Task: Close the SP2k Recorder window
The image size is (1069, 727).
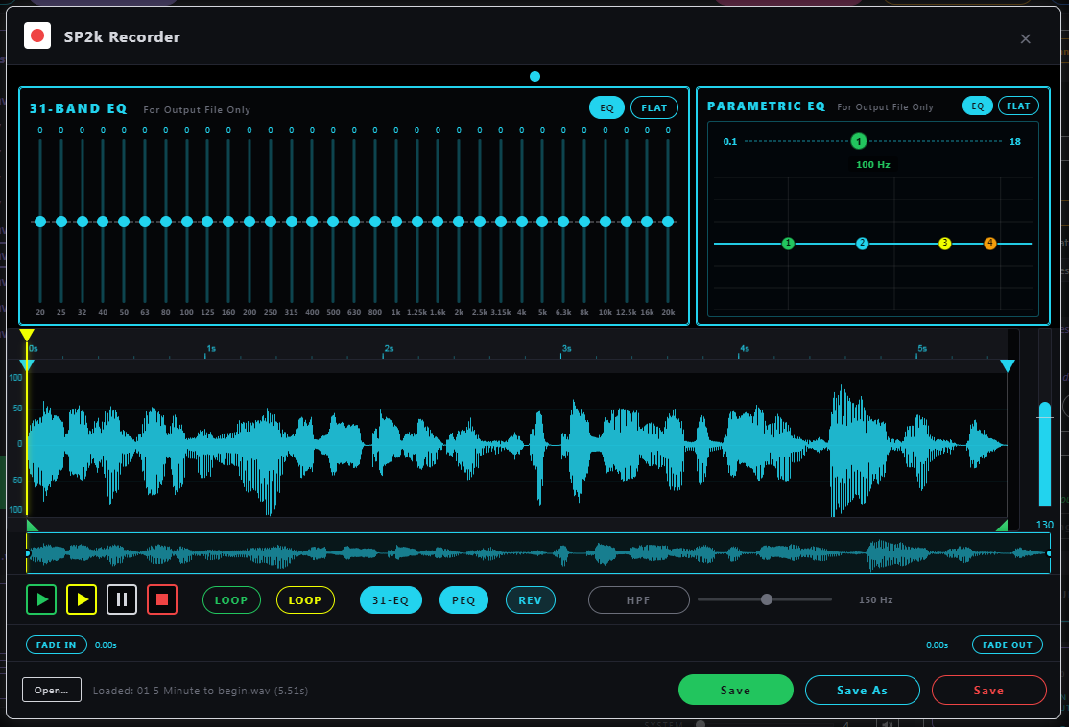Action: (1025, 38)
